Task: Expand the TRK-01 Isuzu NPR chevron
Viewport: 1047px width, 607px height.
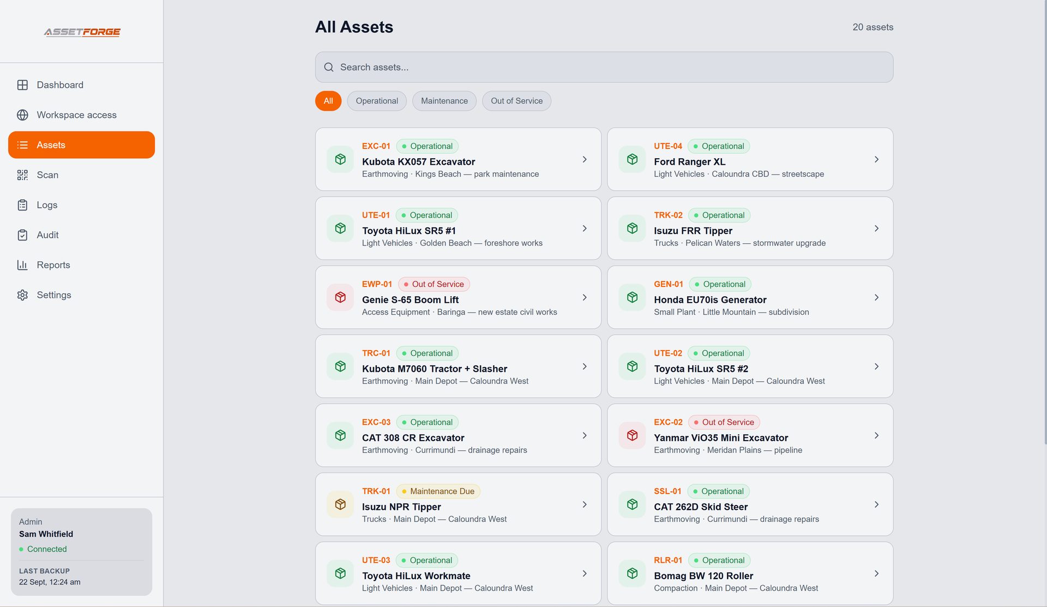Action: (x=585, y=504)
